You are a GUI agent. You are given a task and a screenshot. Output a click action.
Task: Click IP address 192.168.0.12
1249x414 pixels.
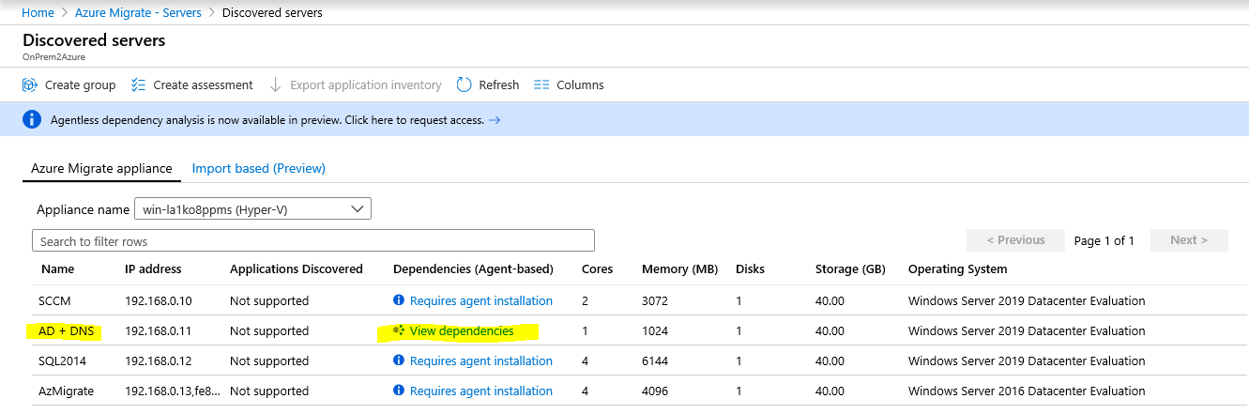pos(160,360)
